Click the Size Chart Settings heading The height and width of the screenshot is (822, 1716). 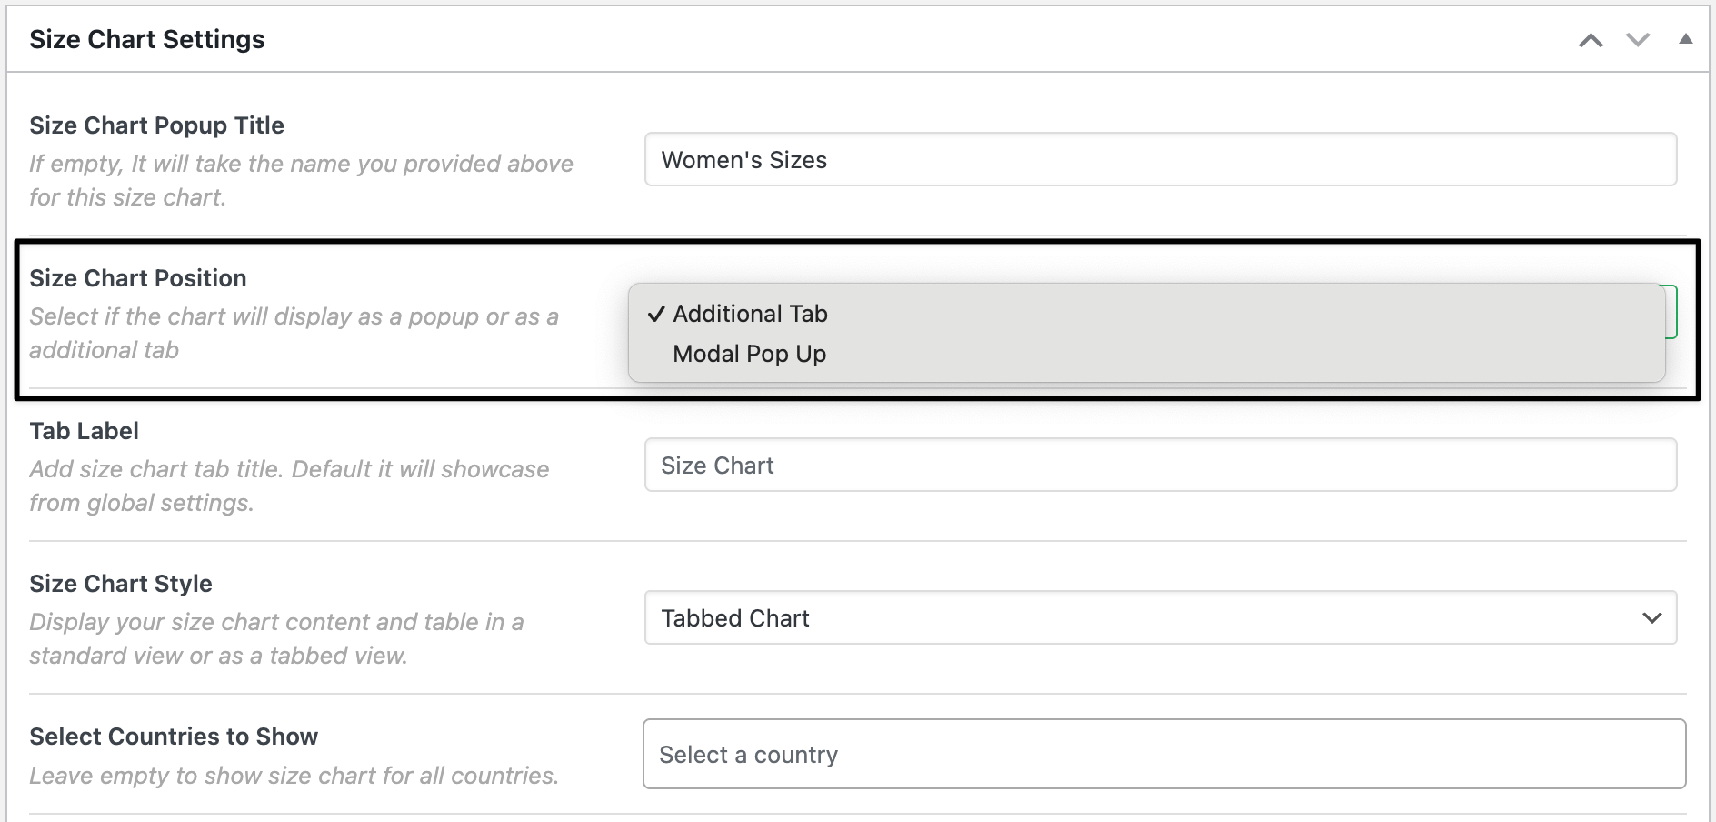coord(147,40)
